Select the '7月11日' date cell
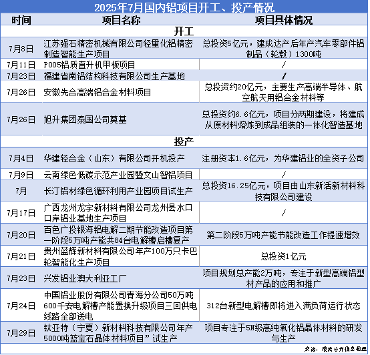Image resolution: width=370 pixels, height=355 pixels. coord(21,65)
